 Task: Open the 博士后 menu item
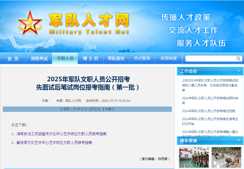pyautogui.click(x=90, y=59)
